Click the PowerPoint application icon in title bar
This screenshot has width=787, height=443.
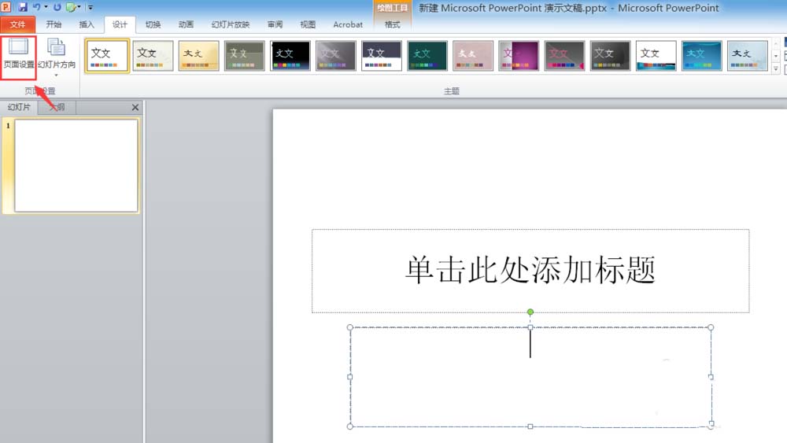(x=6, y=6)
